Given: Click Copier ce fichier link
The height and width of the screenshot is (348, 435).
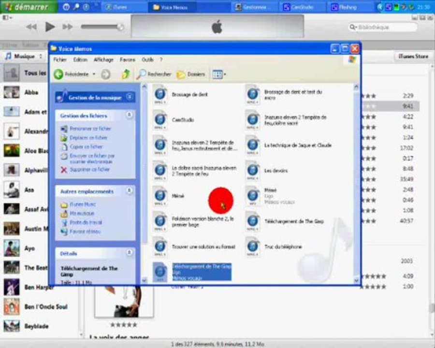Looking at the screenshot, I should tap(86, 146).
